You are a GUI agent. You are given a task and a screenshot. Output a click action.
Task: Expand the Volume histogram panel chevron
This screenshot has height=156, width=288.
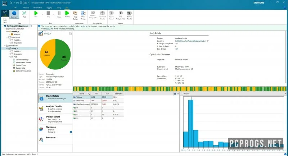click(x=182, y=94)
